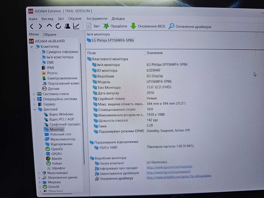This screenshot has width=264, height=198.
Task: Select Розгін overclock tree item
Action: point(50,73)
